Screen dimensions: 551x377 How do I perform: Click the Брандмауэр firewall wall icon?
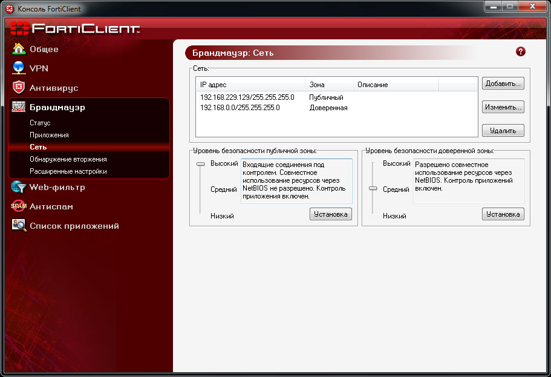pos(19,107)
